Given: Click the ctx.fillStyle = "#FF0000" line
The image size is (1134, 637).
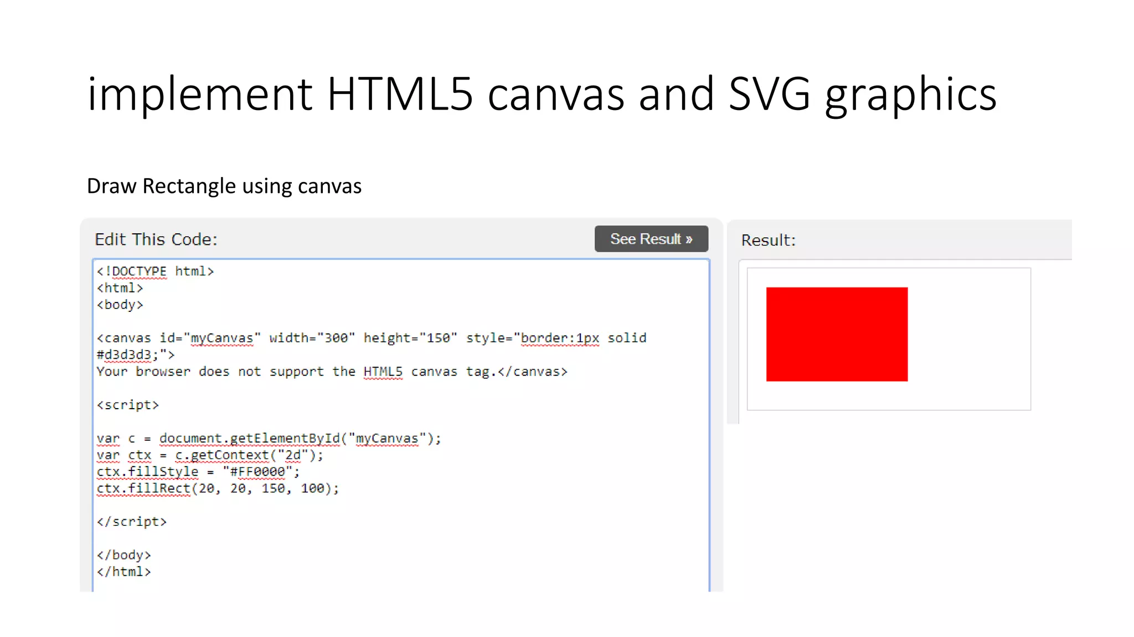Looking at the screenshot, I should [x=198, y=472].
